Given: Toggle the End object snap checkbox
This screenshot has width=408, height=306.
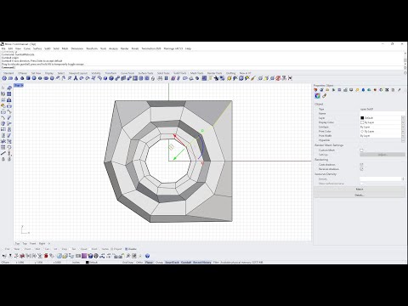Looking at the screenshot, I should coord(3,249).
